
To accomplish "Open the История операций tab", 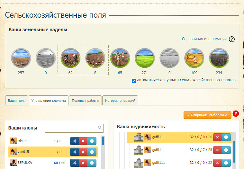I will point(120,101).
